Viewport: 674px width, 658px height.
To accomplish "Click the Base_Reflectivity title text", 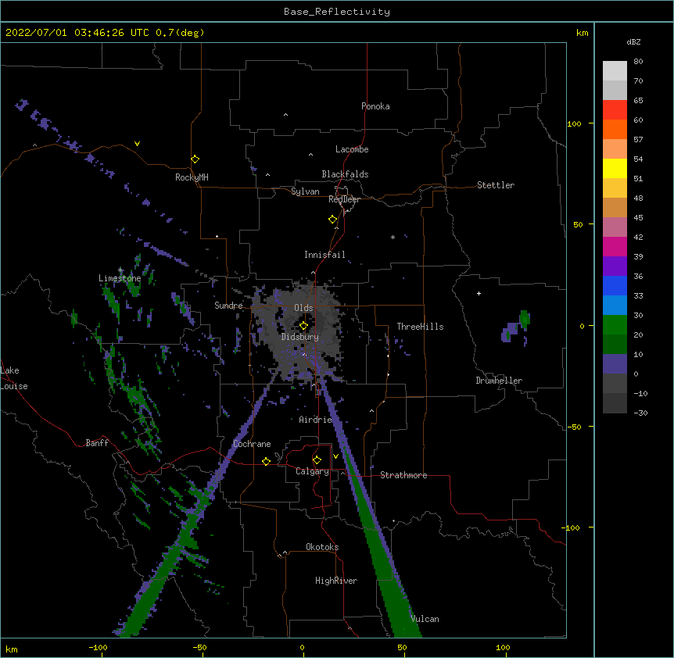I will click(x=337, y=12).
